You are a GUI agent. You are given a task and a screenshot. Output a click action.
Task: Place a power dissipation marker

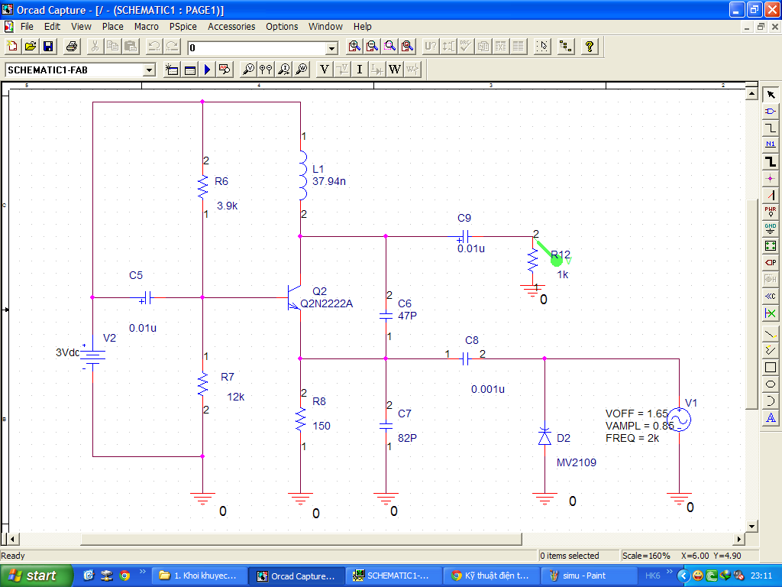[x=301, y=70]
